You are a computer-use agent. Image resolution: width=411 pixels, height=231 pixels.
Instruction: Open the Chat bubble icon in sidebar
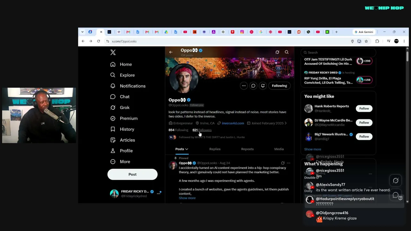(113, 97)
